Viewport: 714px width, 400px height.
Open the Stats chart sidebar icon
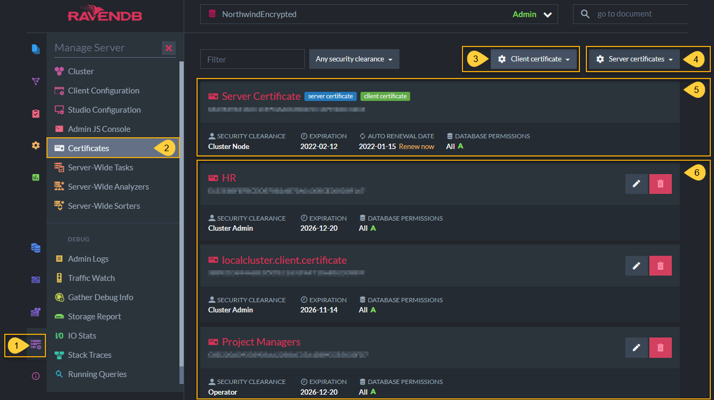(36, 177)
